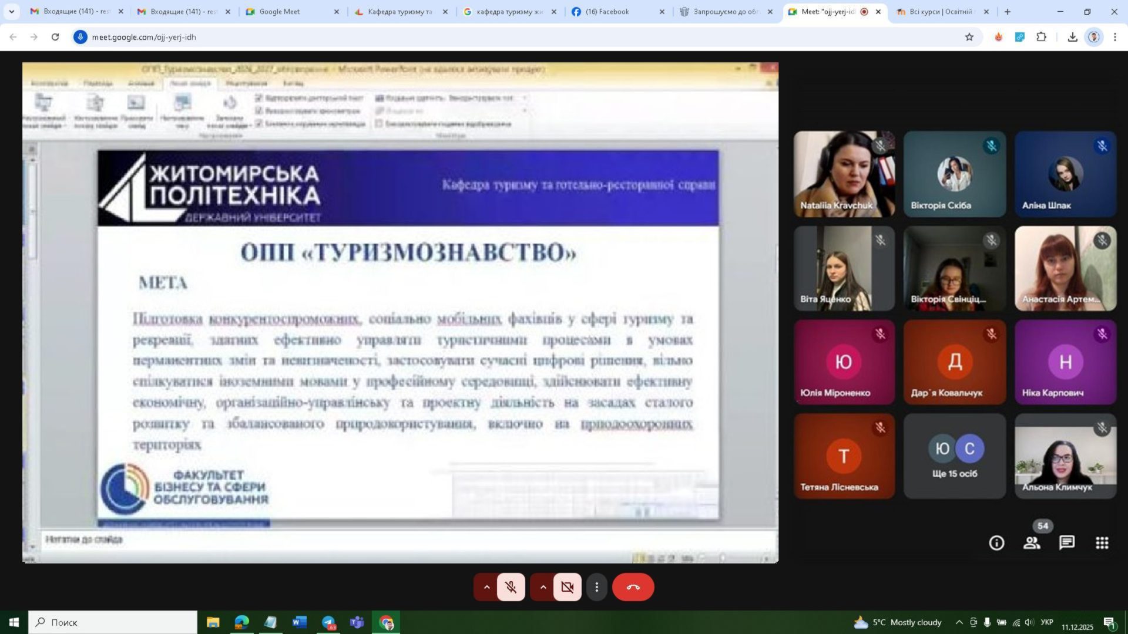Open the browser extensions puzzle icon
This screenshot has width=1128, height=634.
point(1041,37)
